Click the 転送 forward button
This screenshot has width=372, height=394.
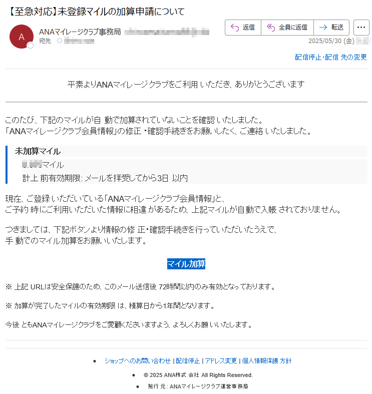coord(331,28)
